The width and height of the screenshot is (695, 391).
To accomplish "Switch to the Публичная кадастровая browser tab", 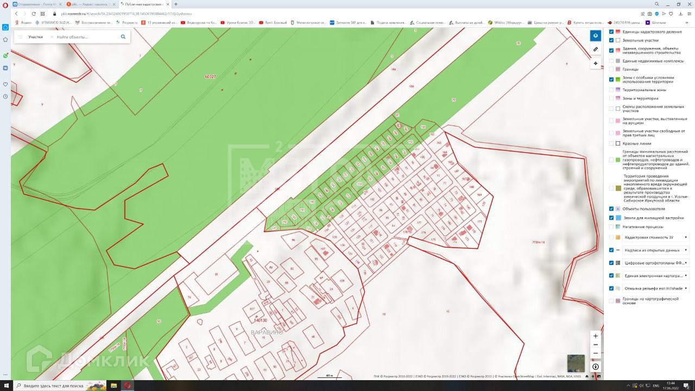I will (x=143, y=4).
